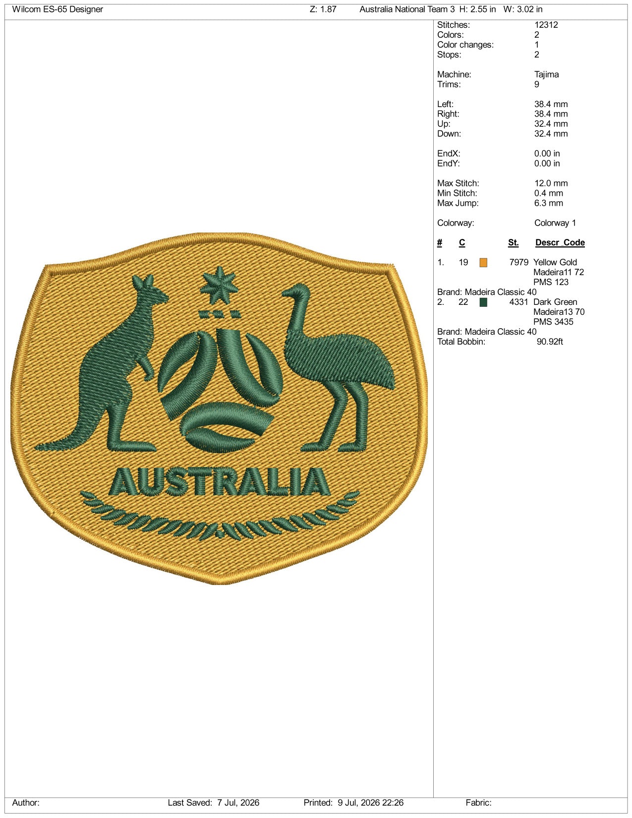This screenshot has width=632, height=818.
Task: Click the 'Total Bobbin:' label
Action: click(461, 342)
